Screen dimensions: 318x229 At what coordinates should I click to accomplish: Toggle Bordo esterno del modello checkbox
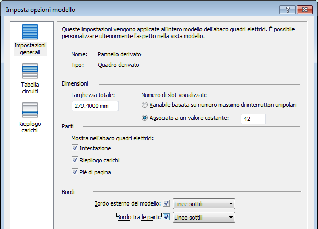[166, 203]
